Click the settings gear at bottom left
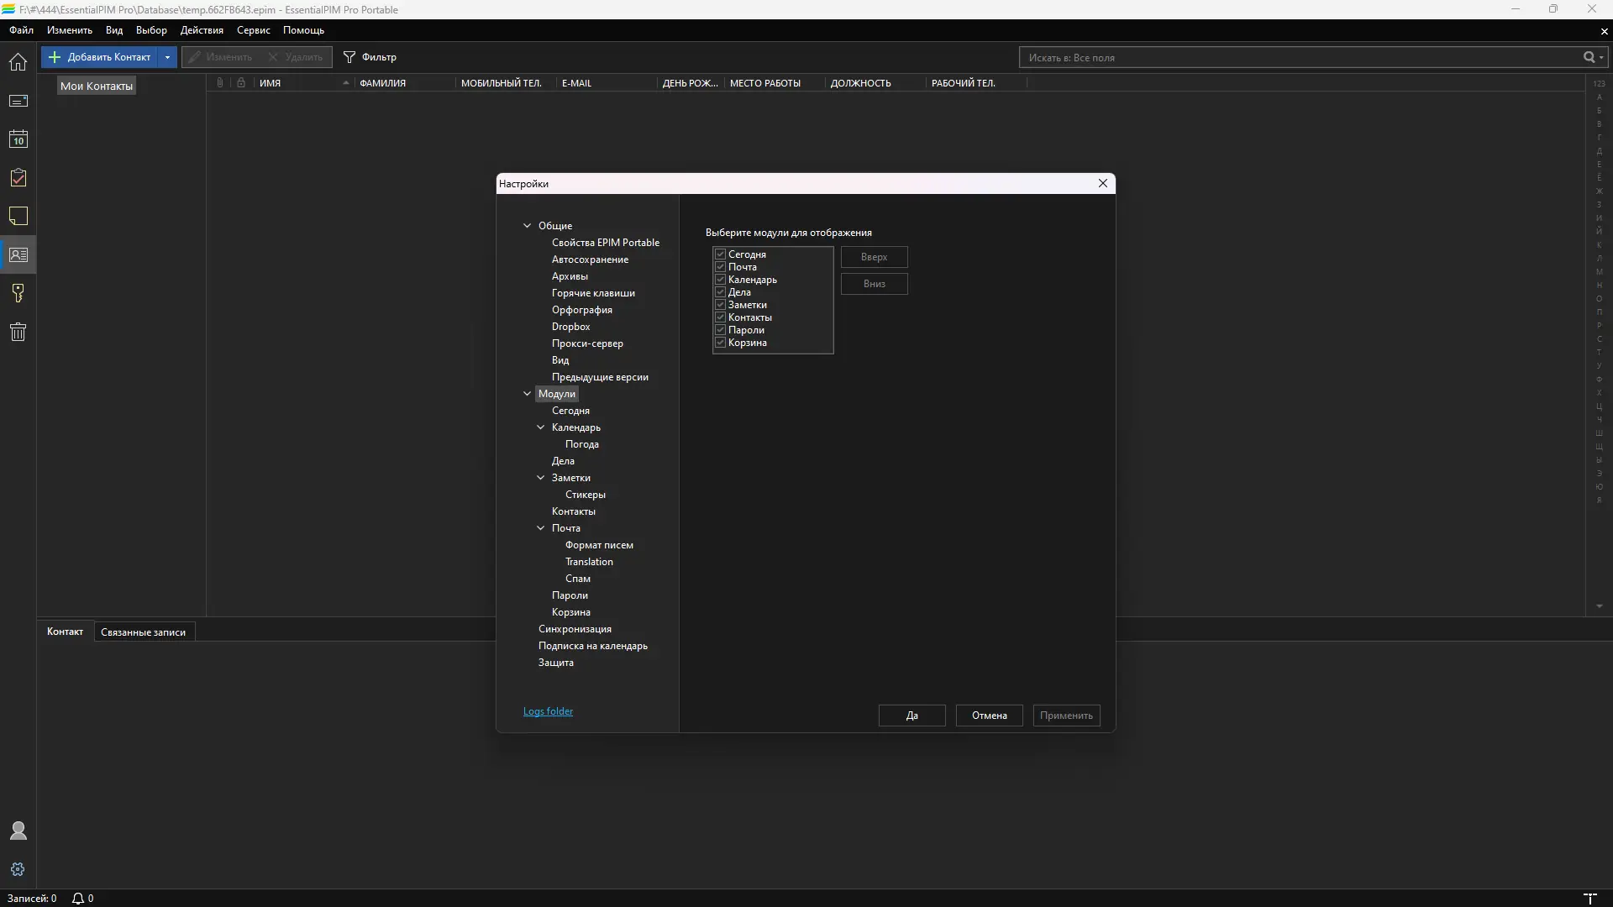The height and width of the screenshot is (907, 1613). 18,869
